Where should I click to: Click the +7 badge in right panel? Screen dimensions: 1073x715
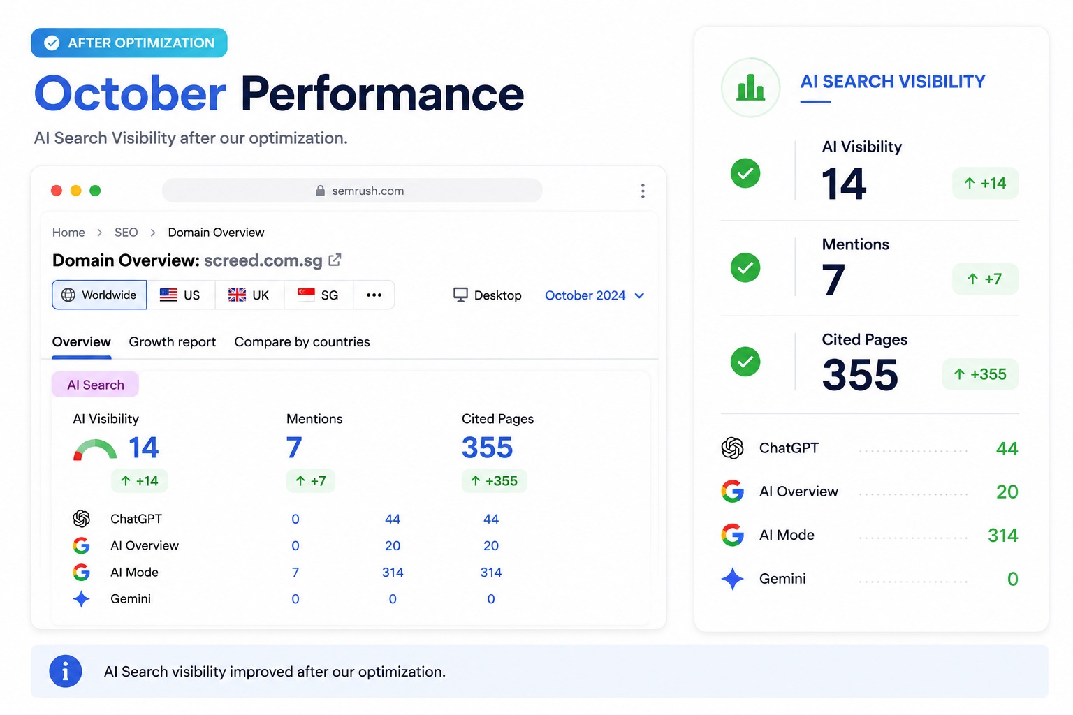coord(986,279)
